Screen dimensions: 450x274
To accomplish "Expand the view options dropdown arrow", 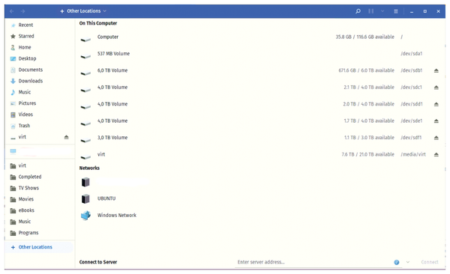I will [x=382, y=11].
